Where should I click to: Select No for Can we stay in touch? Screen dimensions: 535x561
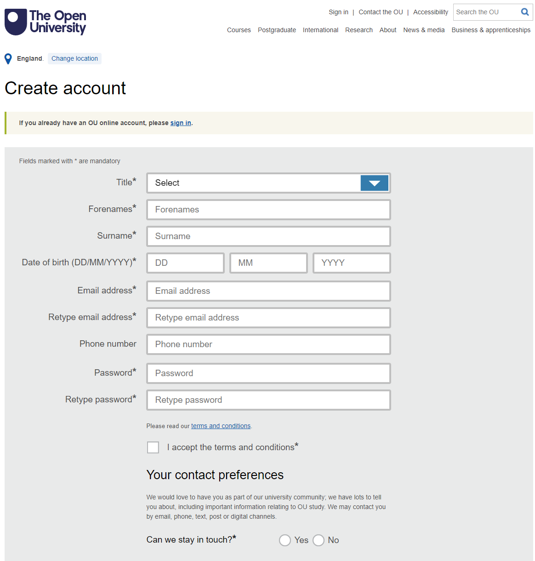click(319, 540)
